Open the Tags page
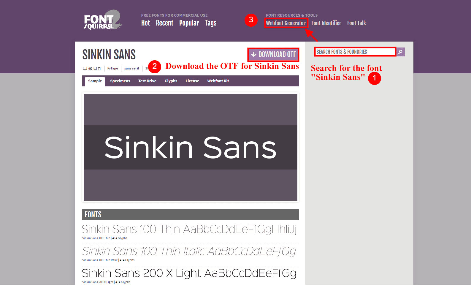The width and height of the screenshot is (471, 285). (210, 23)
